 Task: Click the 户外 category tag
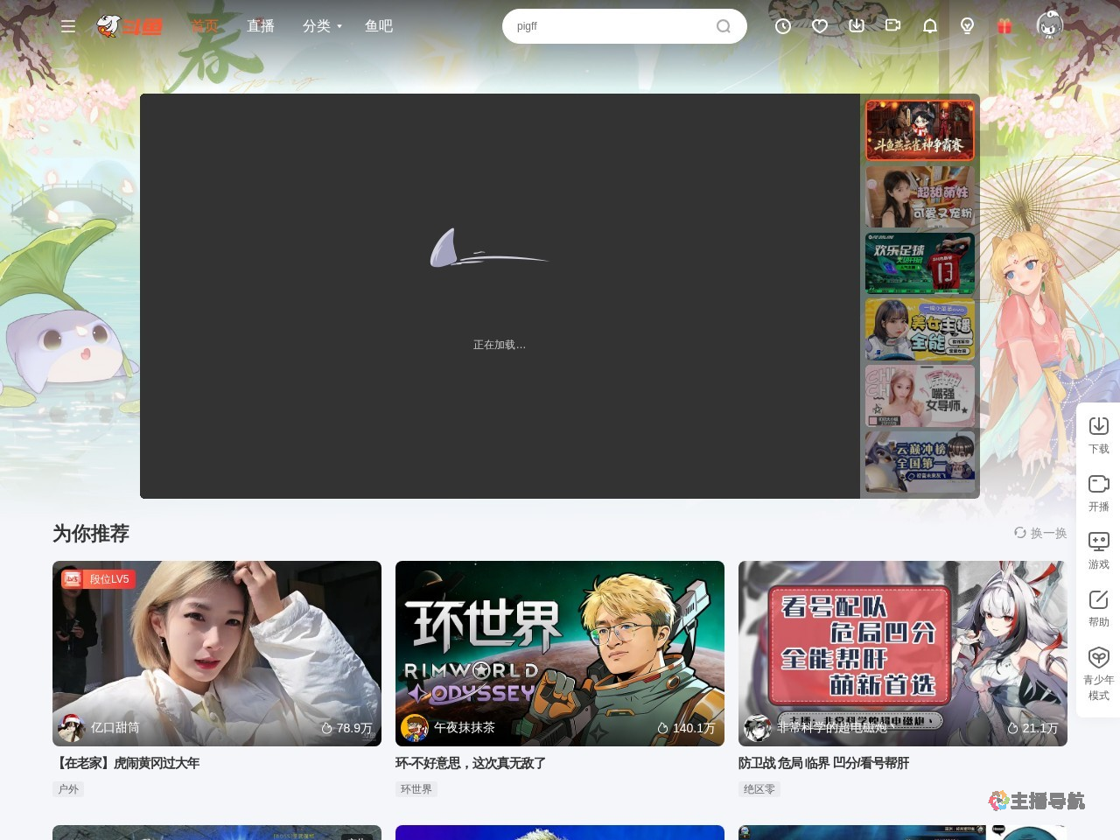coord(68,788)
